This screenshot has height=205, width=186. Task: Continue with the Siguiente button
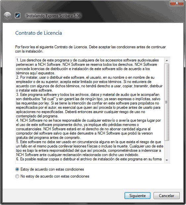tap(137, 196)
